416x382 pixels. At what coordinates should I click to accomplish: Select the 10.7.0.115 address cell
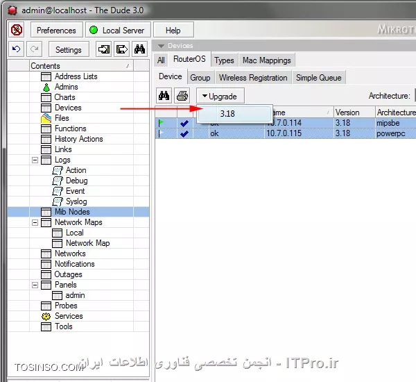(x=299, y=133)
